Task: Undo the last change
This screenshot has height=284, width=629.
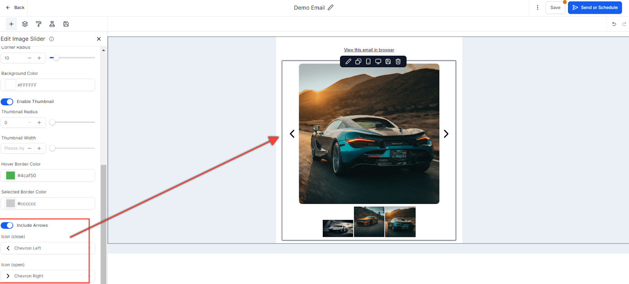Action: point(614,24)
